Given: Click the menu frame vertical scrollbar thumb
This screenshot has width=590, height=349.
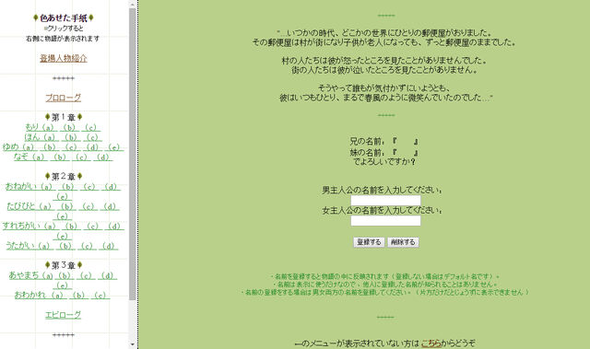Looking at the screenshot, I should tap(132, 154).
